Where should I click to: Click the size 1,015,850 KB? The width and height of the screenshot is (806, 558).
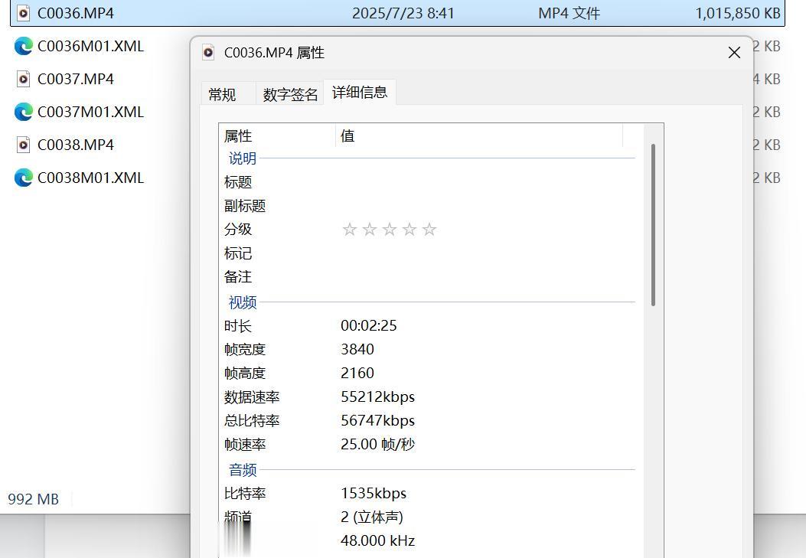(738, 13)
